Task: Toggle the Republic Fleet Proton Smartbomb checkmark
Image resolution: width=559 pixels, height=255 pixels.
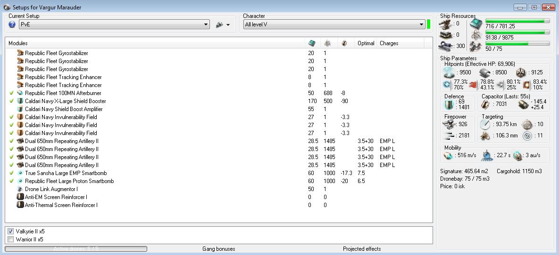Action: 12,181
